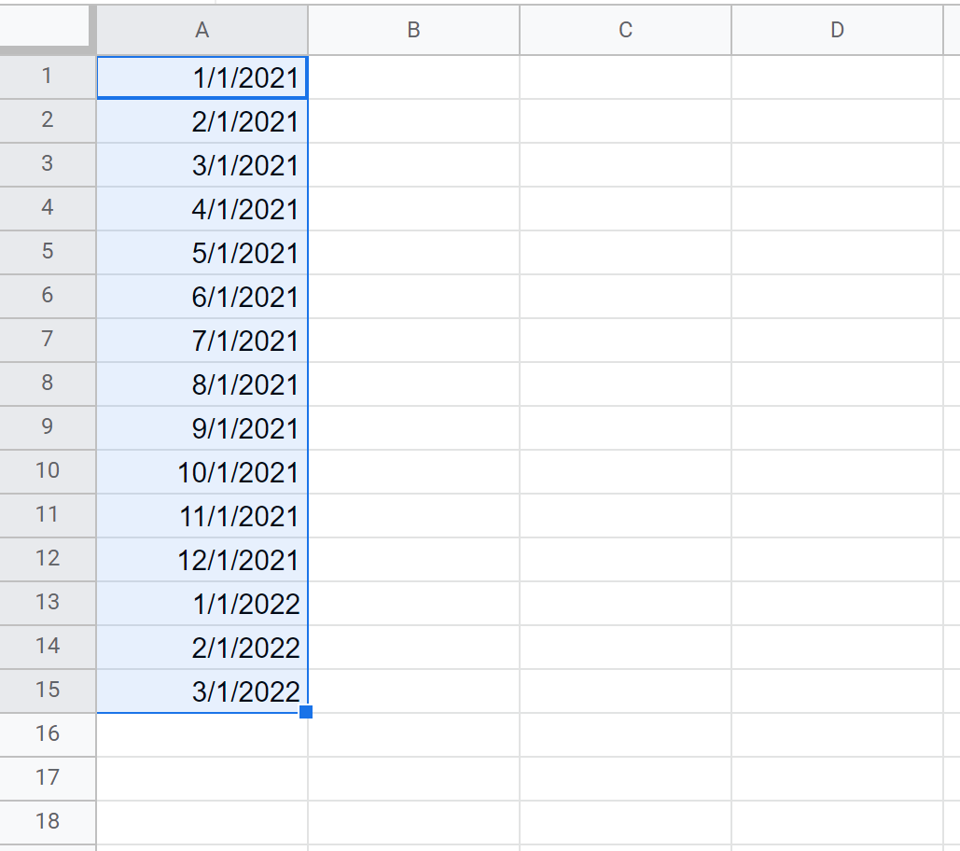
Task: Click the blue fill handle square
Action: [306, 712]
